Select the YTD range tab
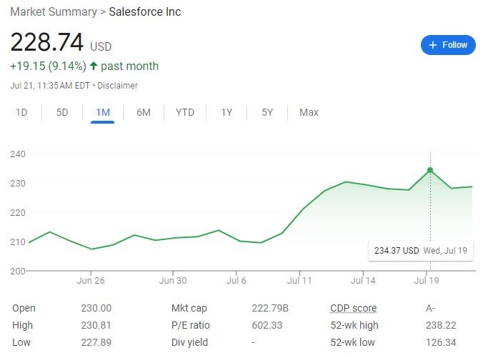Image resolution: width=493 pixels, height=358 pixels. pyautogui.click(x=185, y=112)
